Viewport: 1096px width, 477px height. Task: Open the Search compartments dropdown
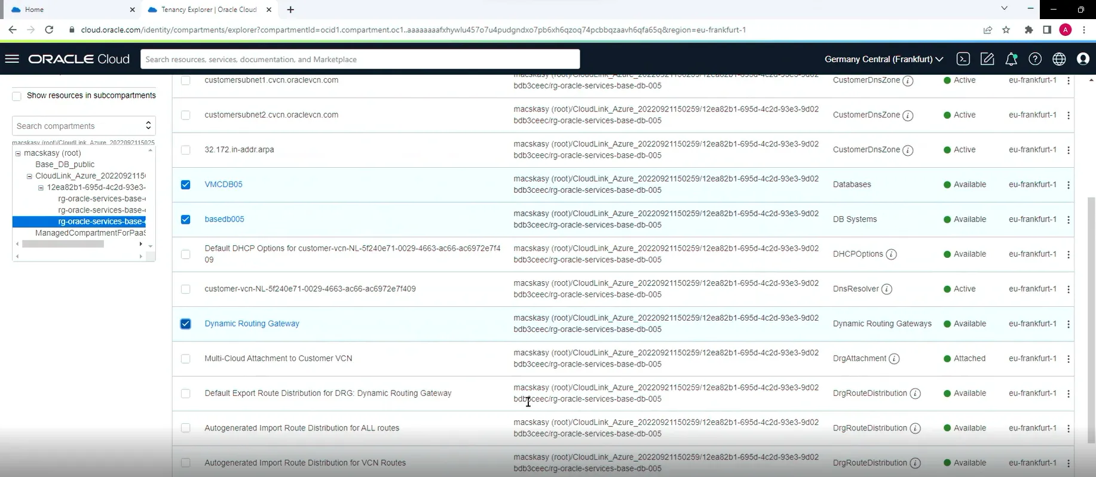coord(84,126)
